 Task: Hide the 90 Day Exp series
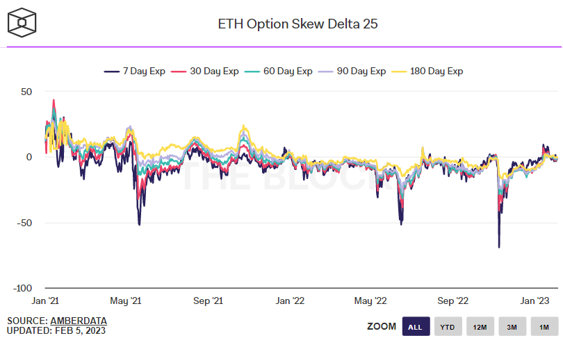[x=352, y=71]
